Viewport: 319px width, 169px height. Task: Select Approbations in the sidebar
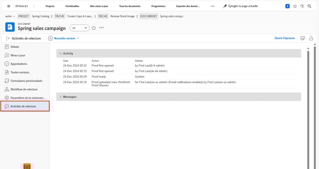click(x=19, y=64)
